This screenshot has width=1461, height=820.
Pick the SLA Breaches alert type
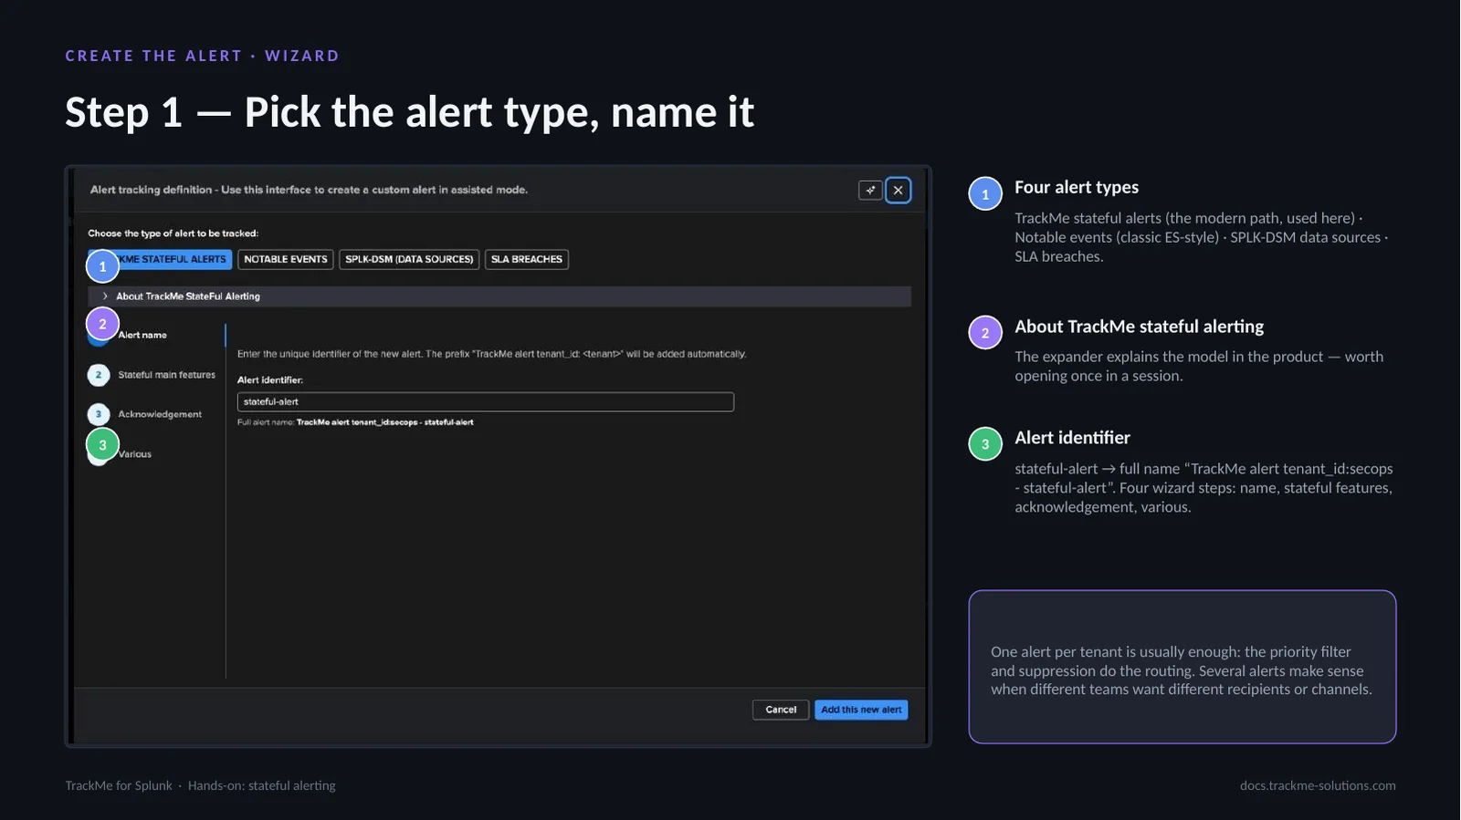pyautogui.click(x=527, y=259)
